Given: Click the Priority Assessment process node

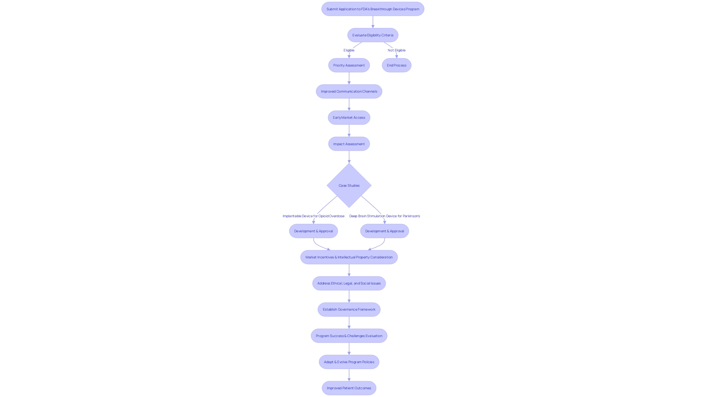Looking at the screenshot, I should pos(349,65).
